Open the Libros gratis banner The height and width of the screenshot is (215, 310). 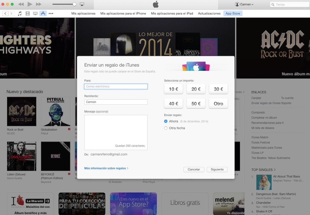click(x=185, y=204)
